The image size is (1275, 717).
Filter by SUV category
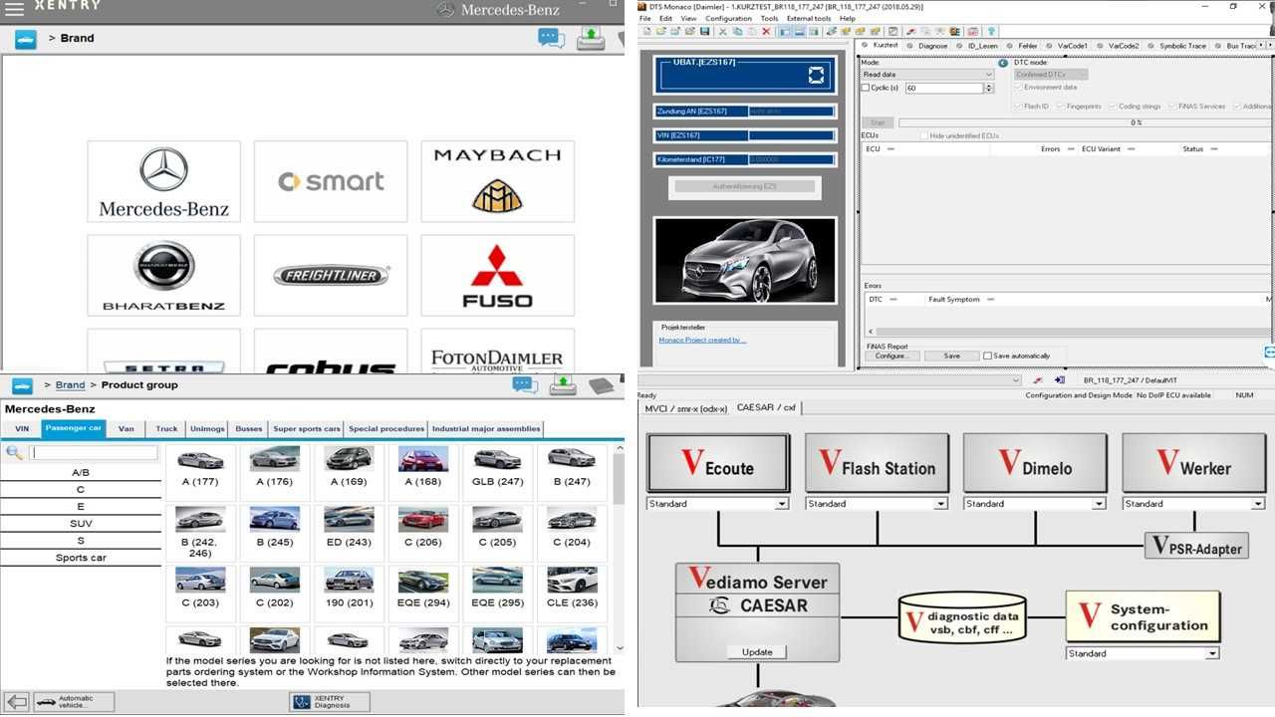(x=81, y=524)
